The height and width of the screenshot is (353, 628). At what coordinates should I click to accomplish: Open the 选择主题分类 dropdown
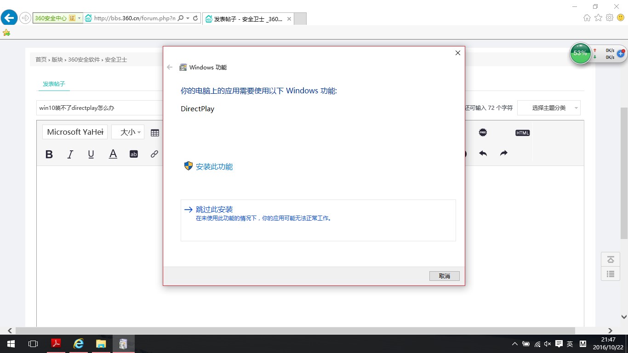(x=549, y=108)
